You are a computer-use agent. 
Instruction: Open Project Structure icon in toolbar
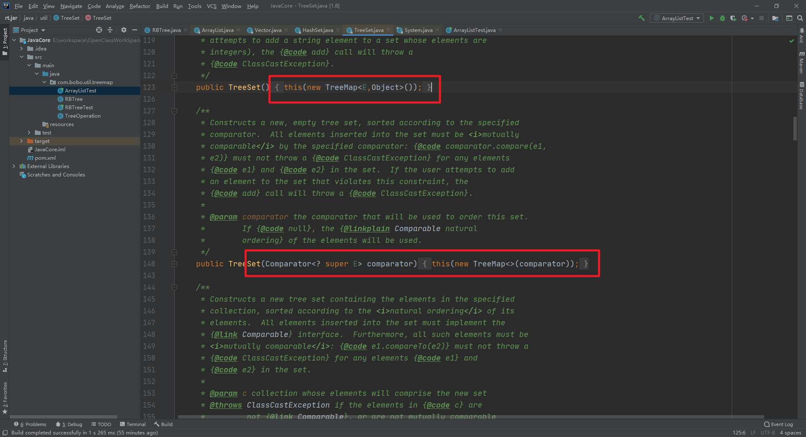pos(775,18)
